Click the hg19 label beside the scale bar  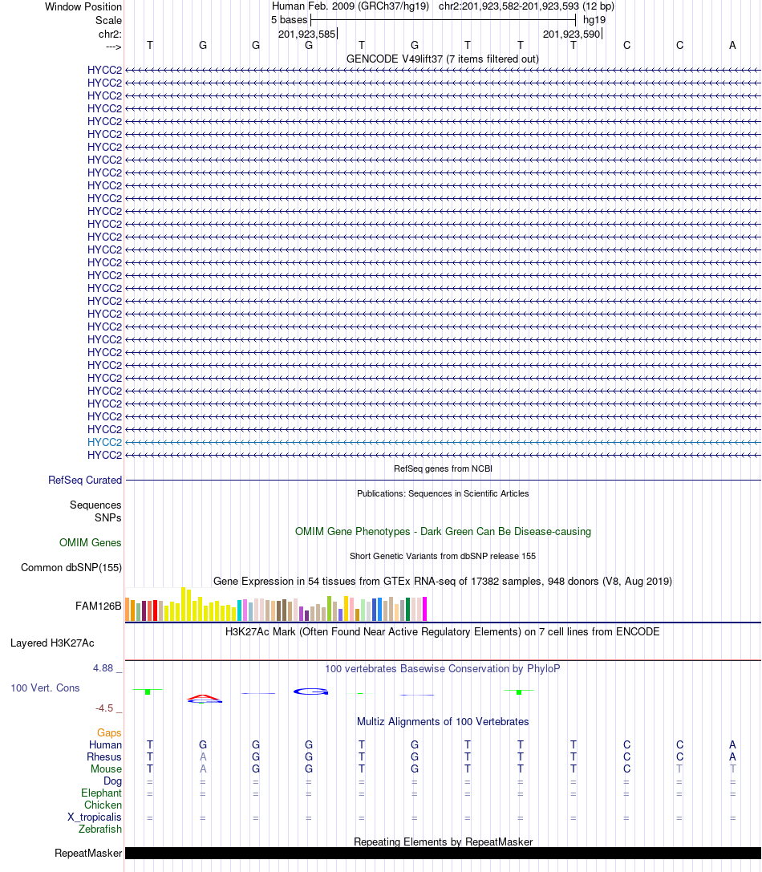pos(594,20)
